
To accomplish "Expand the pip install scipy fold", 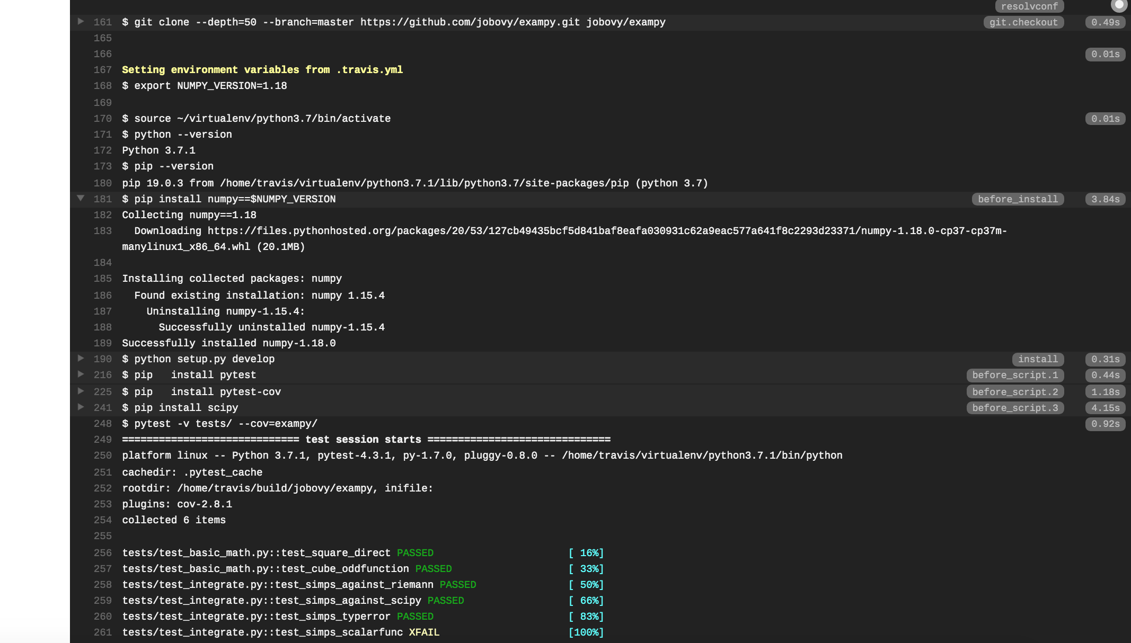I will (81, 407).
